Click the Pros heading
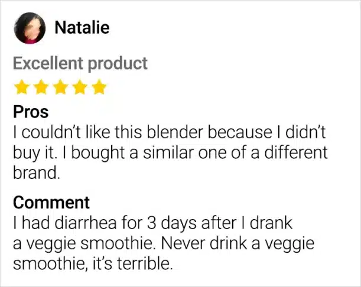361x287 pixels. pyautogui.click(x=31, y=112)
